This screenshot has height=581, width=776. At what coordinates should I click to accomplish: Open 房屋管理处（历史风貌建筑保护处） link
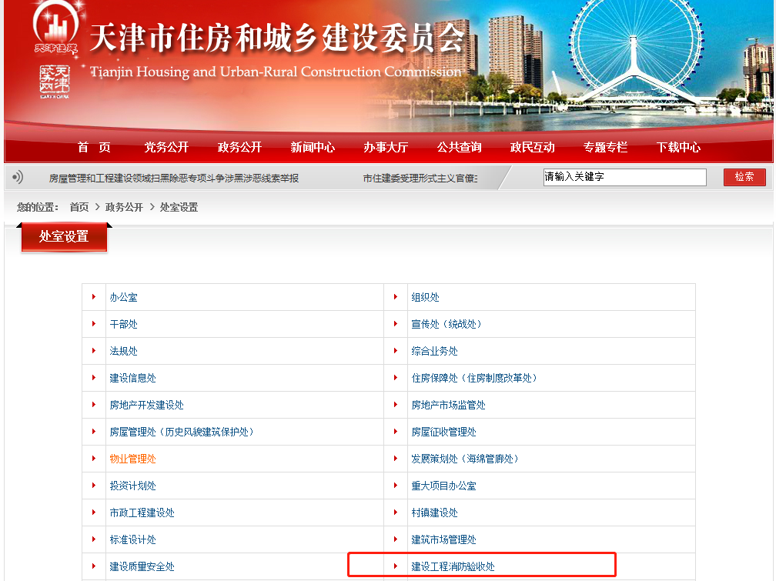coord(182,432)
